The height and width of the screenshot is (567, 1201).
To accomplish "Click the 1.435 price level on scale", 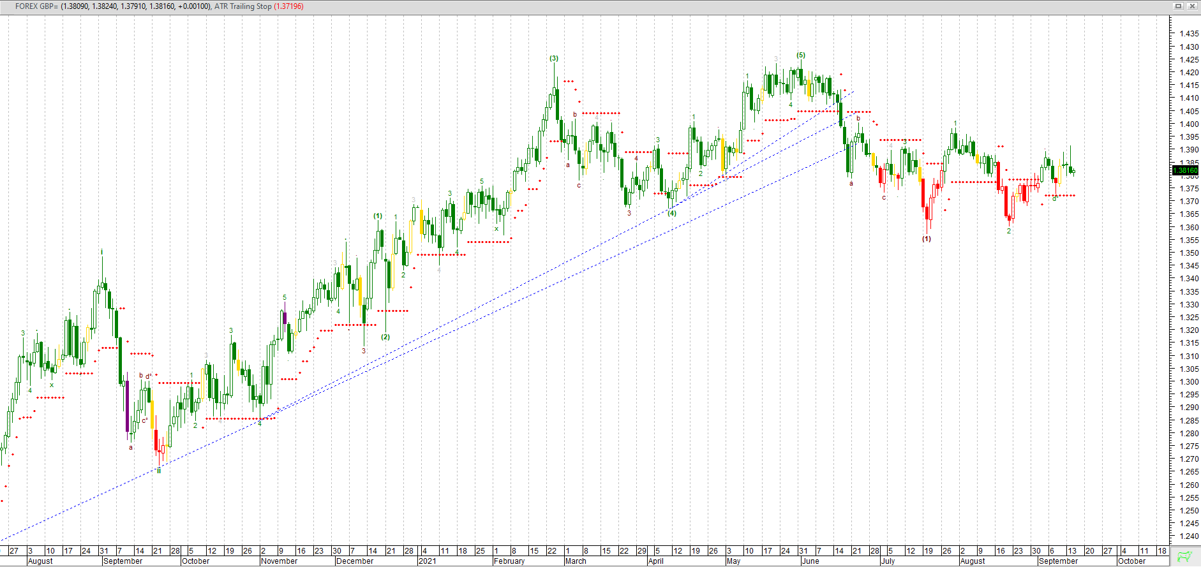I will (x=1189, y=34).
